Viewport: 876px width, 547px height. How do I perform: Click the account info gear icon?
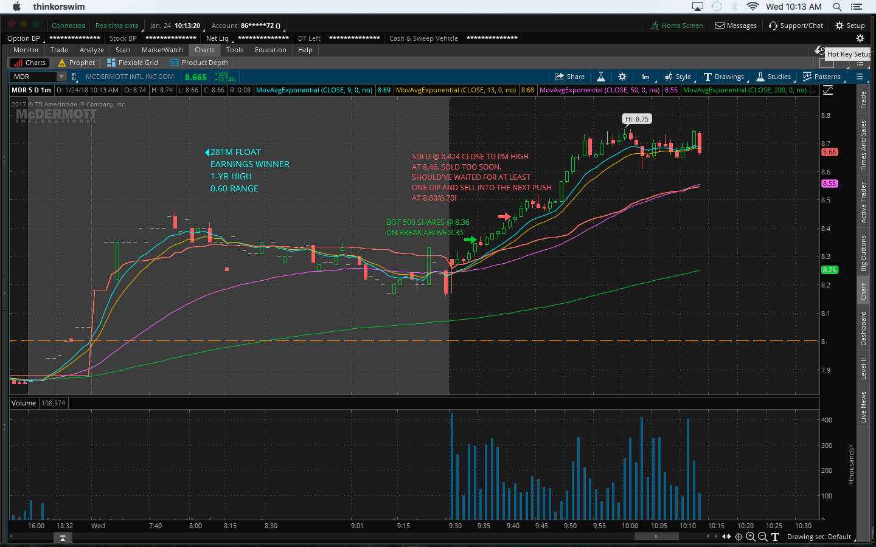860,38
